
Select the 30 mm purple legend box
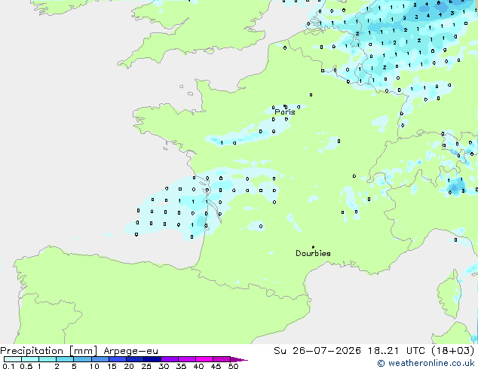pos(170,359)
